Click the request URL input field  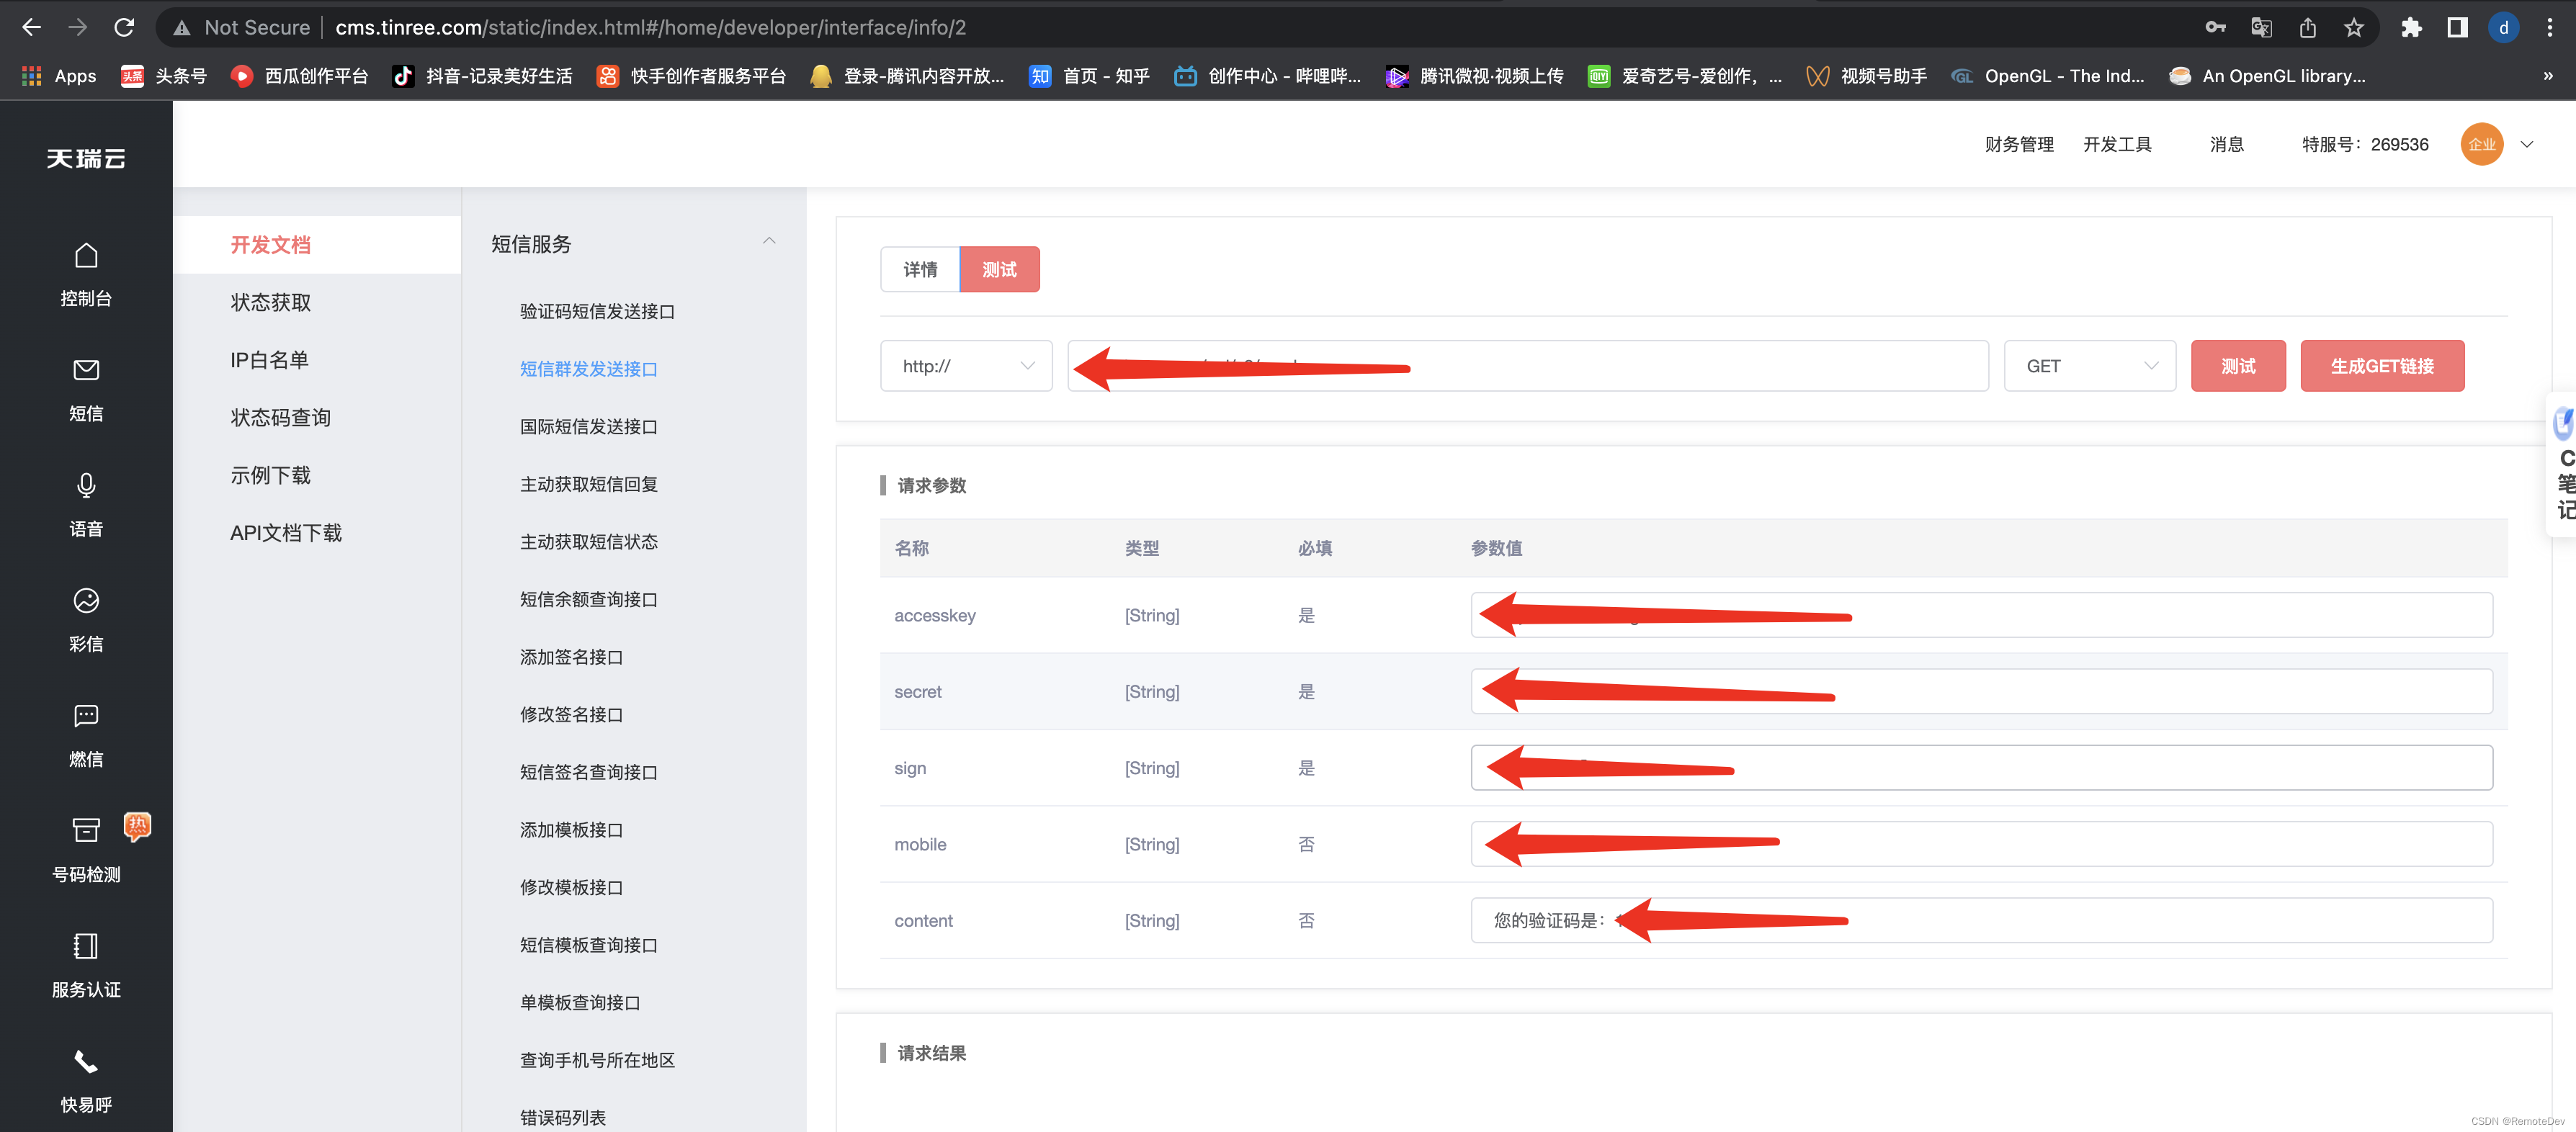[x=1528, y=366]
